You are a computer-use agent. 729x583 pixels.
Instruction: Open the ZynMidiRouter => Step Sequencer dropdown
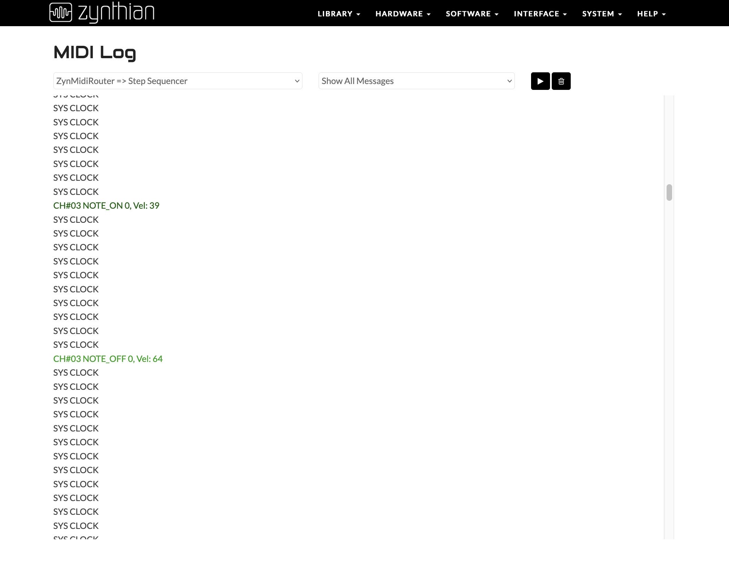pos(178,81)
